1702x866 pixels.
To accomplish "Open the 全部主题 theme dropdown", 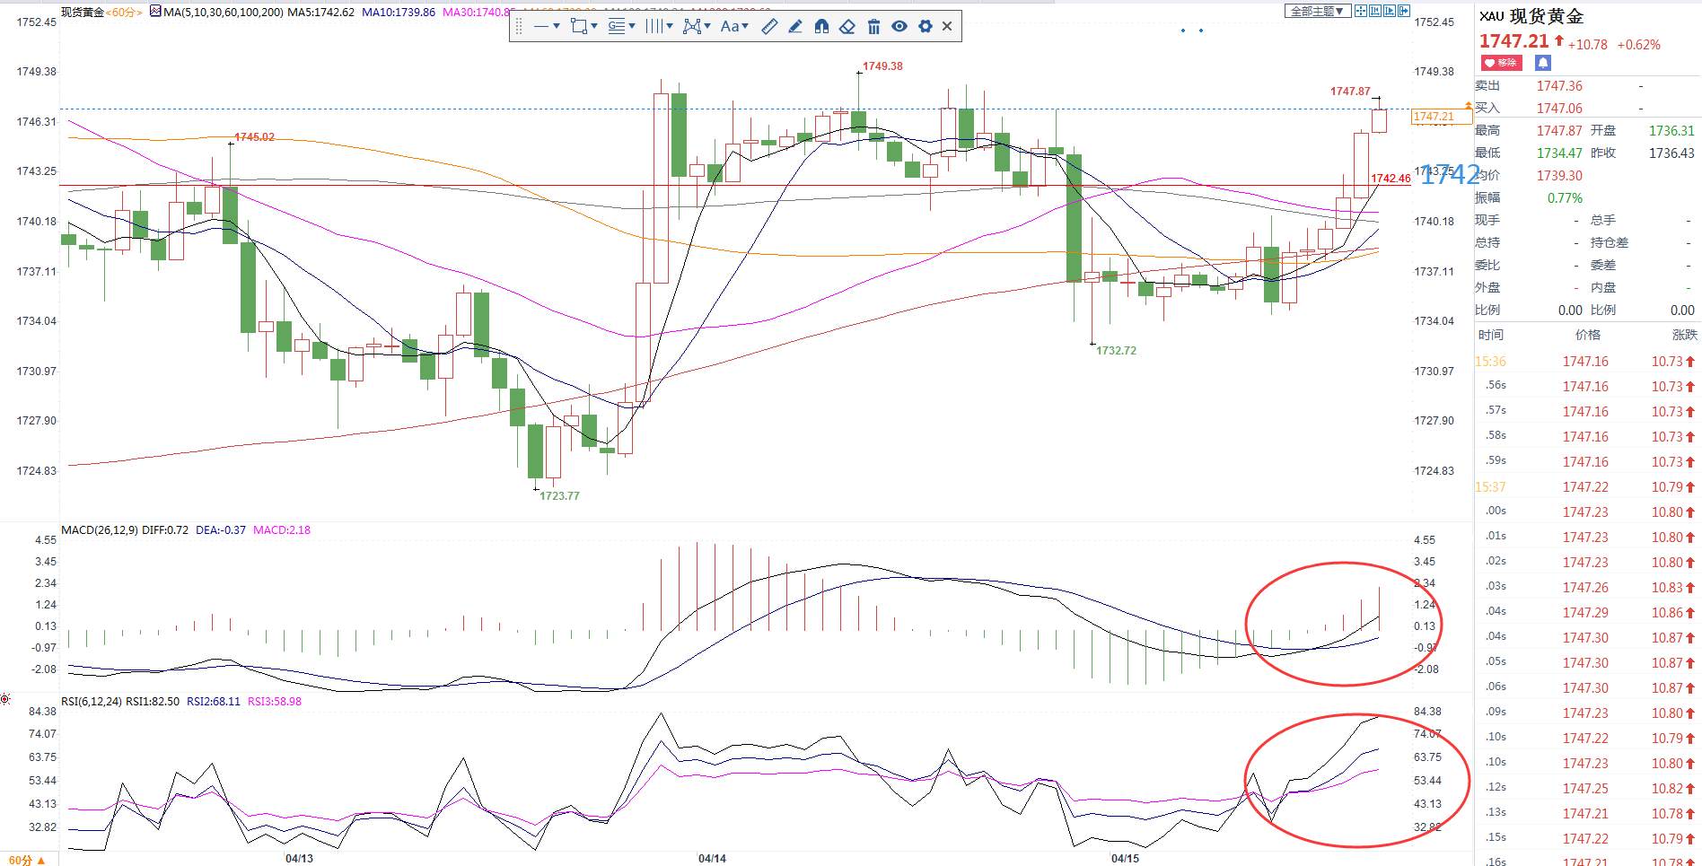I will [x=1318, y=11].
